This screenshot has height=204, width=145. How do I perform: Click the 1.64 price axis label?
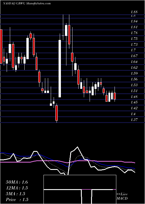pos(134,62)
